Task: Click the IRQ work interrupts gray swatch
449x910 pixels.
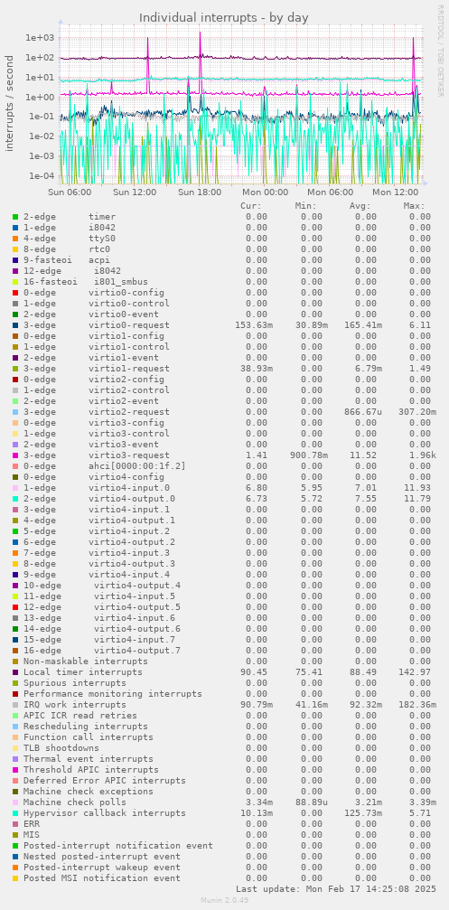Action: click(15, 705)
